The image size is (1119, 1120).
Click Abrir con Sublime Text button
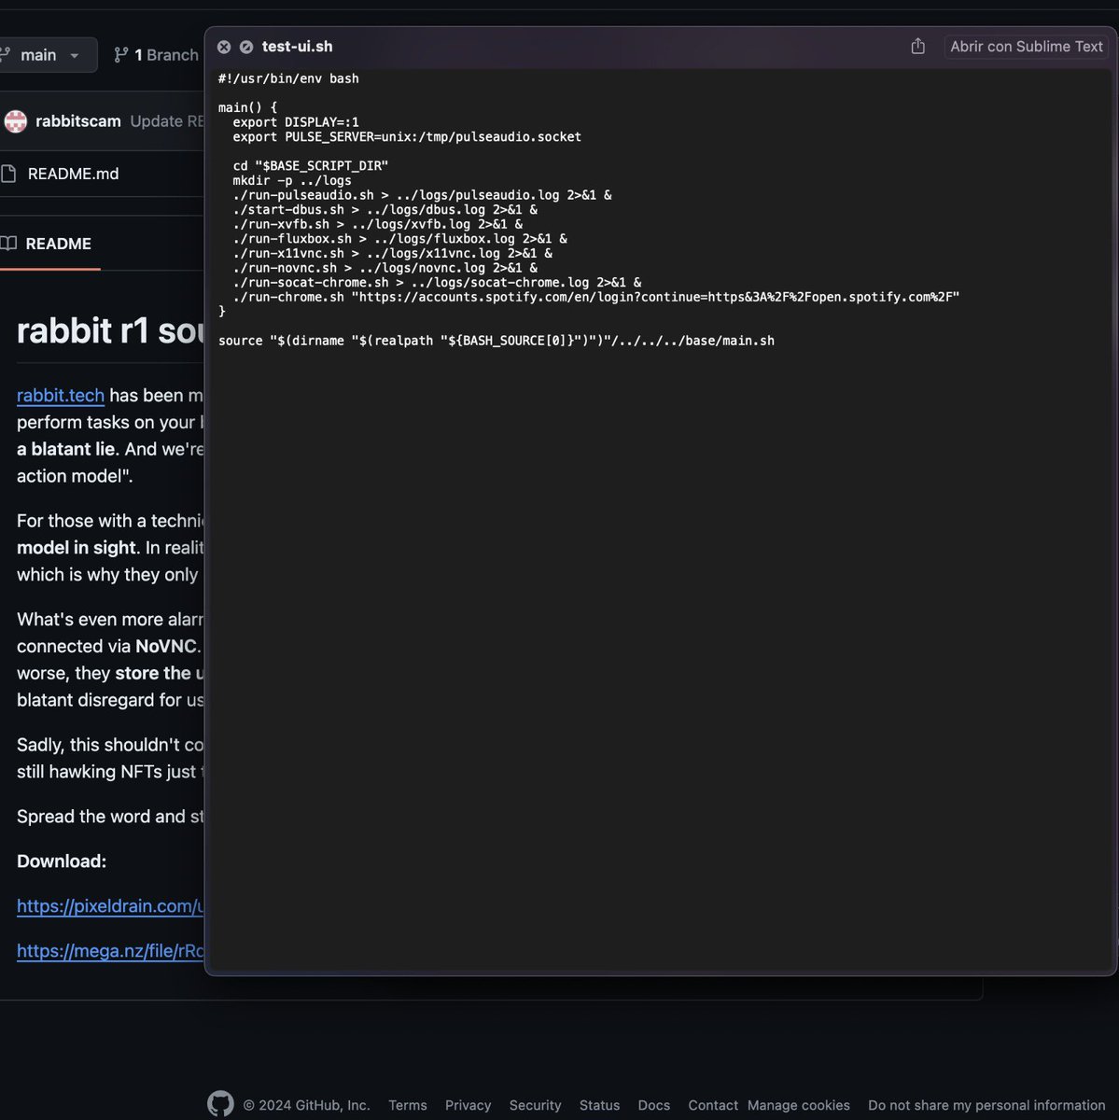pyautogui.click(x=1027, y=47)
